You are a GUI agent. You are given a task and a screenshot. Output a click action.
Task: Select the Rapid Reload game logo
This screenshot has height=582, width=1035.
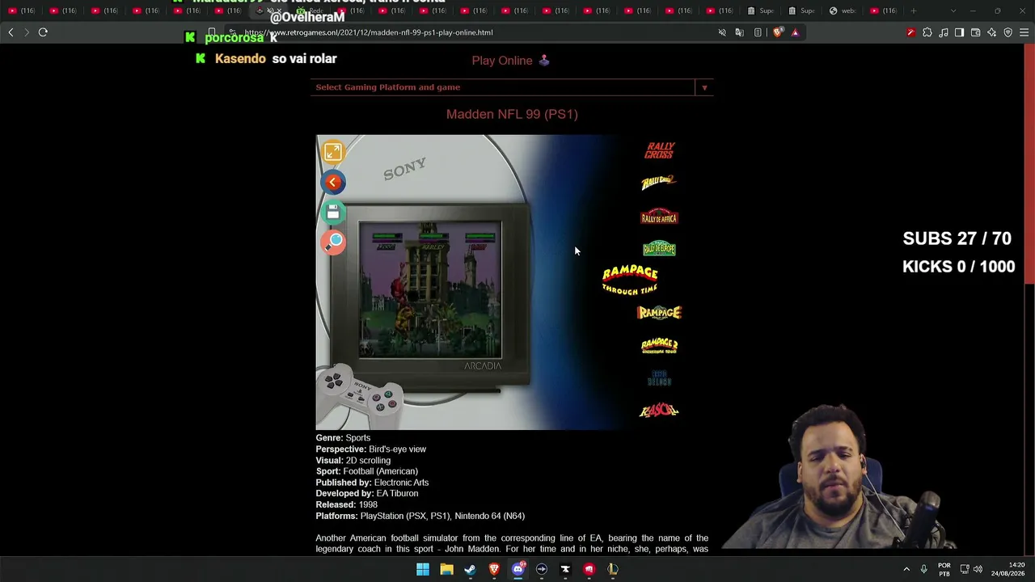[x=659, y=378]
